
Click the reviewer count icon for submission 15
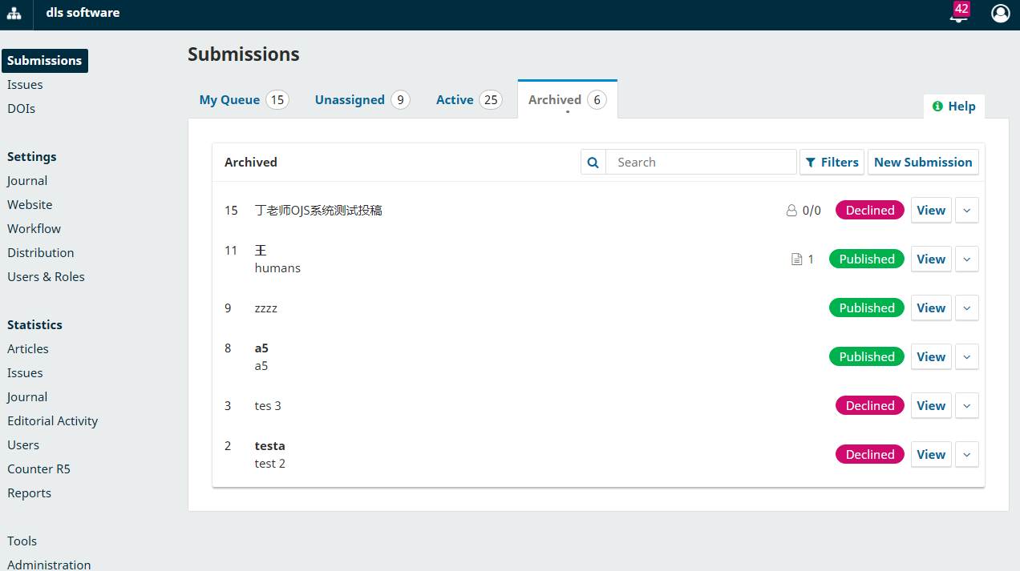click(791, 211)
